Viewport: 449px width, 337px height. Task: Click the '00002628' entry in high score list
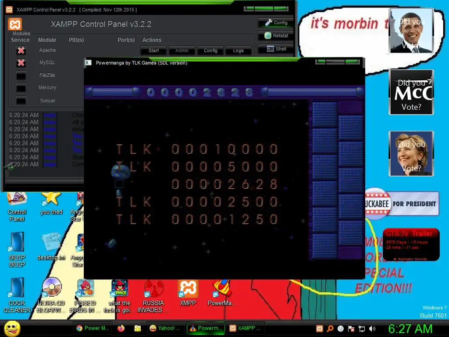pos(224,184)
